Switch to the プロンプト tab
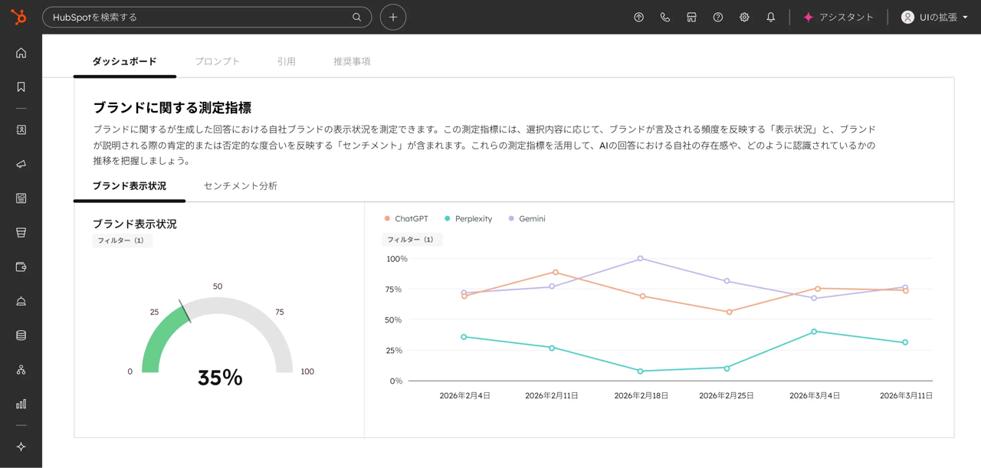Viewport: 981px width, 468px height. (217, 61)
